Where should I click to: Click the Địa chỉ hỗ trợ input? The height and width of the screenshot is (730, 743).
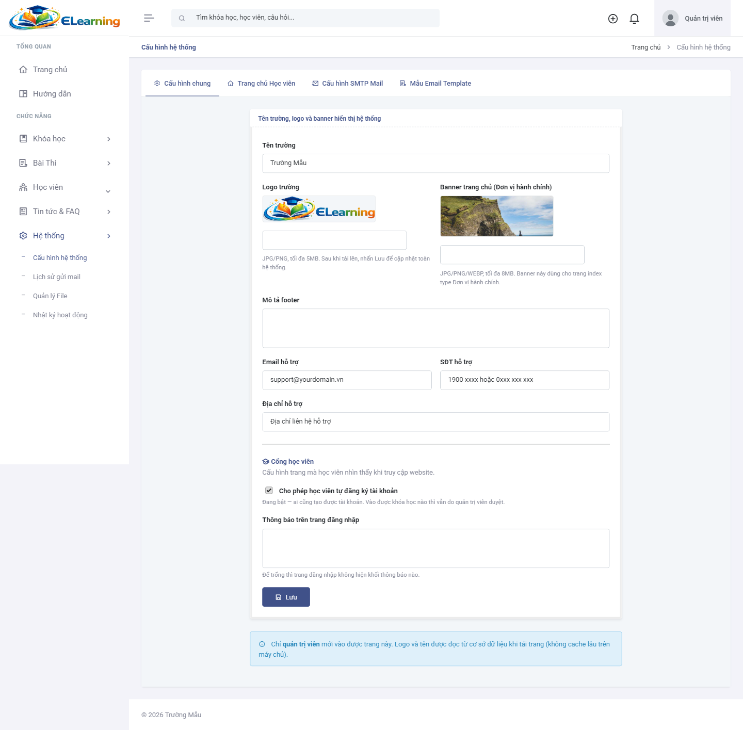436,421
